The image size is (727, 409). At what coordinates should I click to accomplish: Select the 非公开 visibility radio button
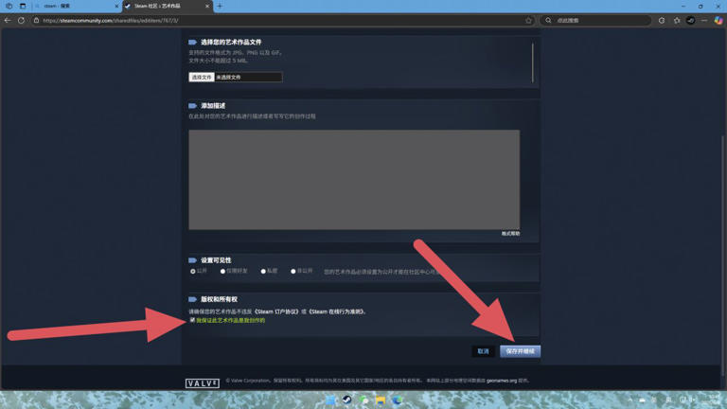click(x=293, y=272)
